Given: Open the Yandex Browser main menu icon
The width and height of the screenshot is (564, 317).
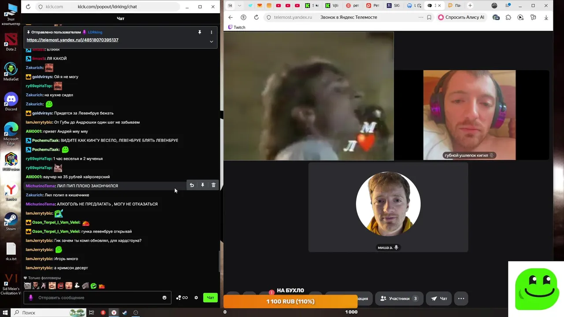Looking at the screenshot, I should pyautogui.click(x=507, y=6).
